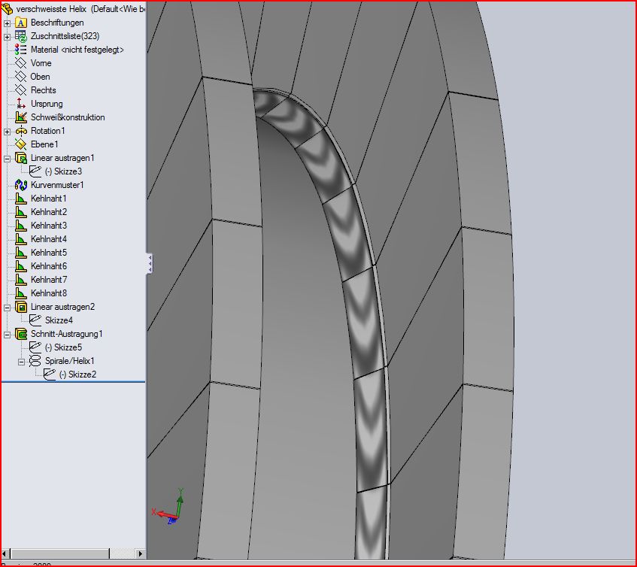Click the Material icon in the tree
This screenshot has height=567, width=637.
tap(21, 50)
